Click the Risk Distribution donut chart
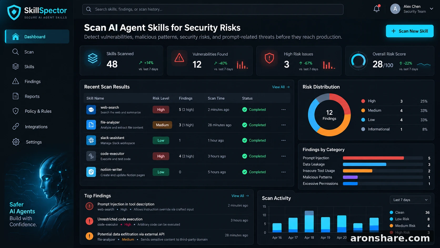 (x=329, y=115)
